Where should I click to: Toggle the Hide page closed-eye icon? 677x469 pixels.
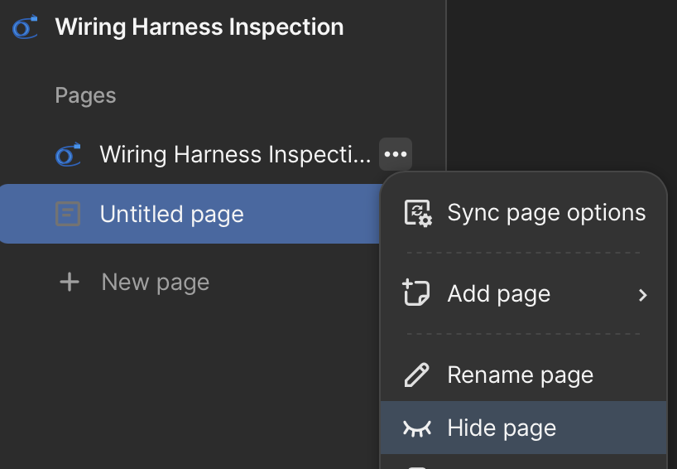pyautogui.click(x=417, y=428)
